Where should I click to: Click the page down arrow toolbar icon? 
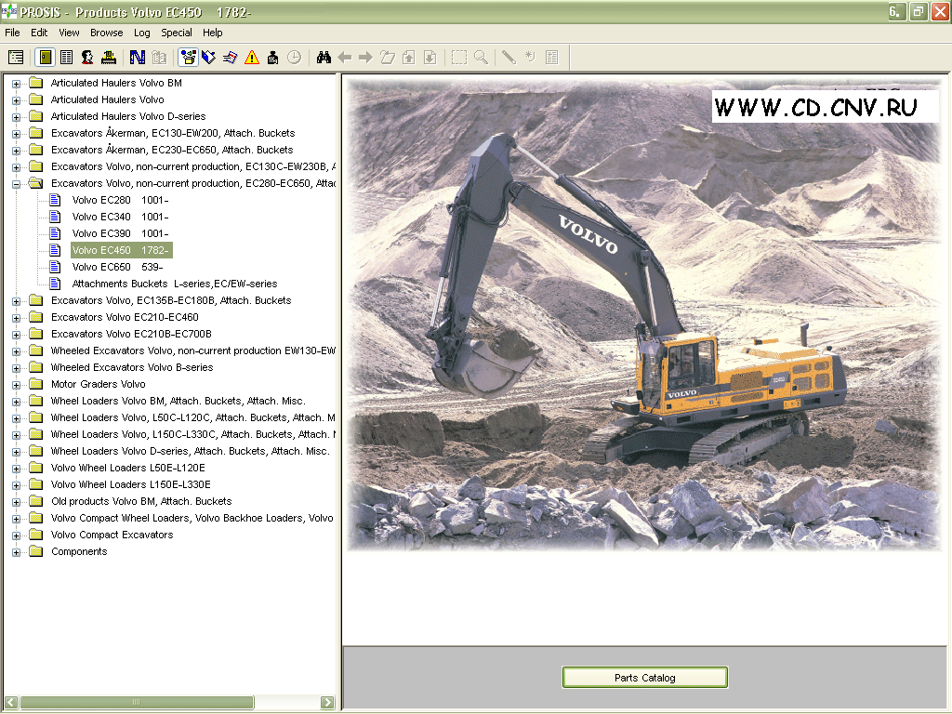(x=430, y=58)
